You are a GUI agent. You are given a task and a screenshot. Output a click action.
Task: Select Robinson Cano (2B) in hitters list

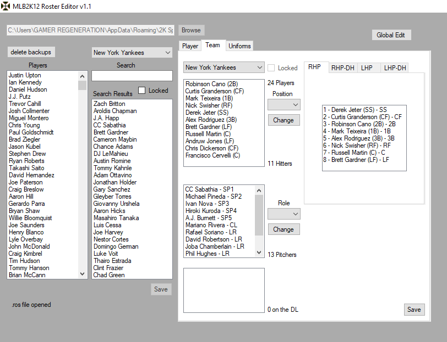[211, 84]
